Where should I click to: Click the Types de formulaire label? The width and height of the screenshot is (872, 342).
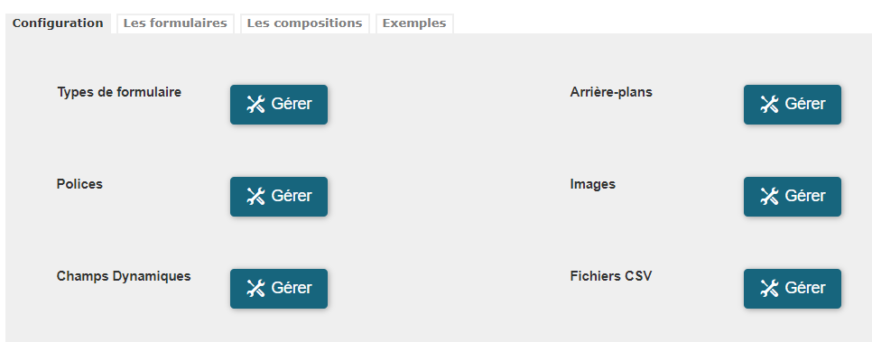[x=119, y=92]
